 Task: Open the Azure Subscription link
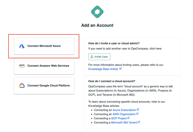click(x=124, y=110)
